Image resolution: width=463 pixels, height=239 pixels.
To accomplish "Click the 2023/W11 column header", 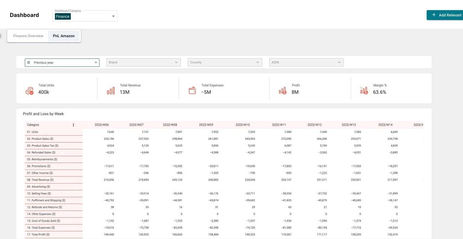I will [279, 125].
